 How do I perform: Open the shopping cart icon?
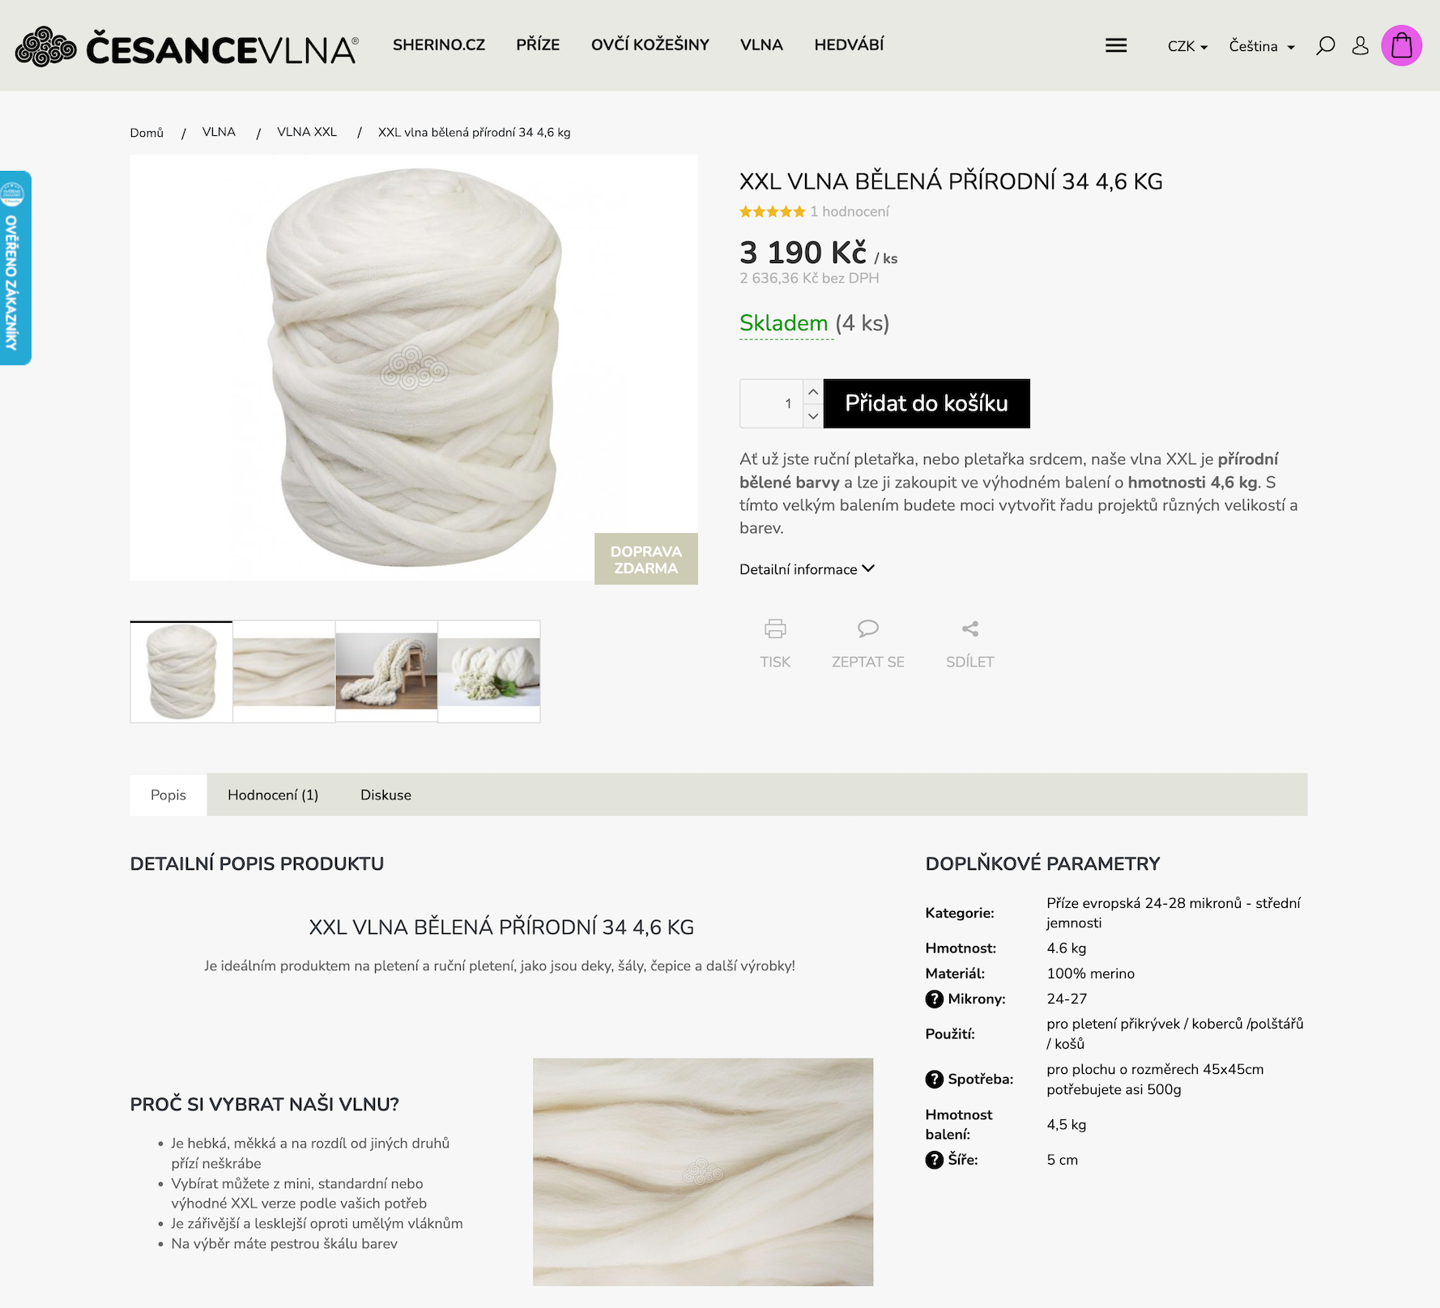(x=1401, y=45)
